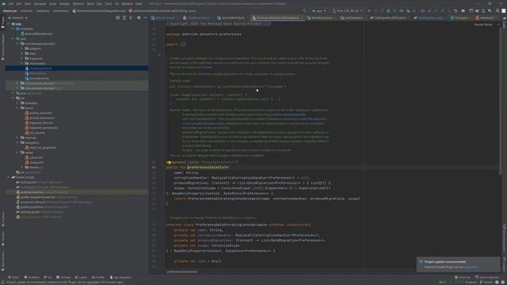
Task: Click preferencesDataStore() breadcrumb at editor bottom
Action: [182, 272]
